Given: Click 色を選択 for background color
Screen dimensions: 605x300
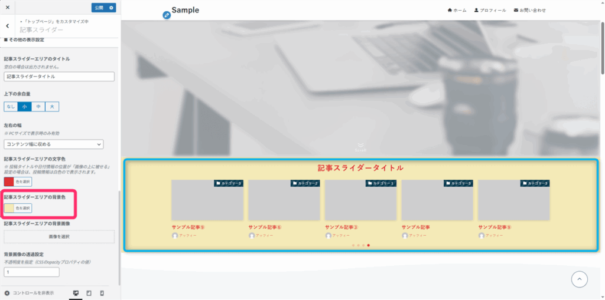Looking at the screenshot, I should [23, 208].
